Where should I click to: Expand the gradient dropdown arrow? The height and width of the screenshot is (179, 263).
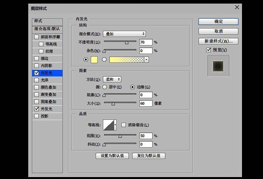[146, 60]
